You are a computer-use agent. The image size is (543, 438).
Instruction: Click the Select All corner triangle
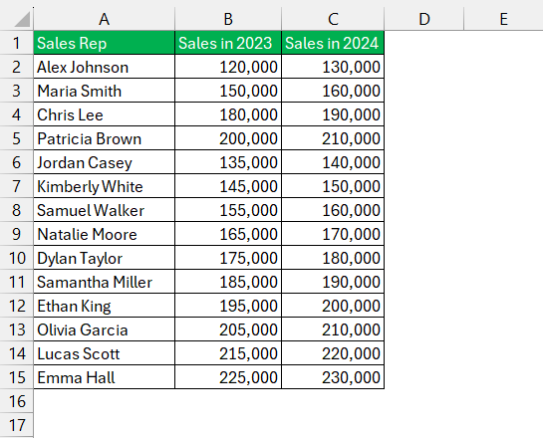point(22,19)
